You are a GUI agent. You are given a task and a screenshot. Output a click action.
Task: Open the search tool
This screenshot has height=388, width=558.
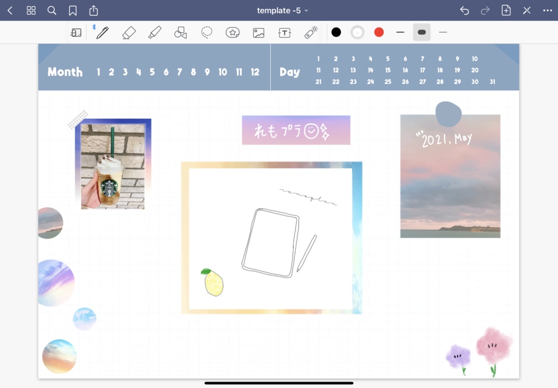click(52, 11)
